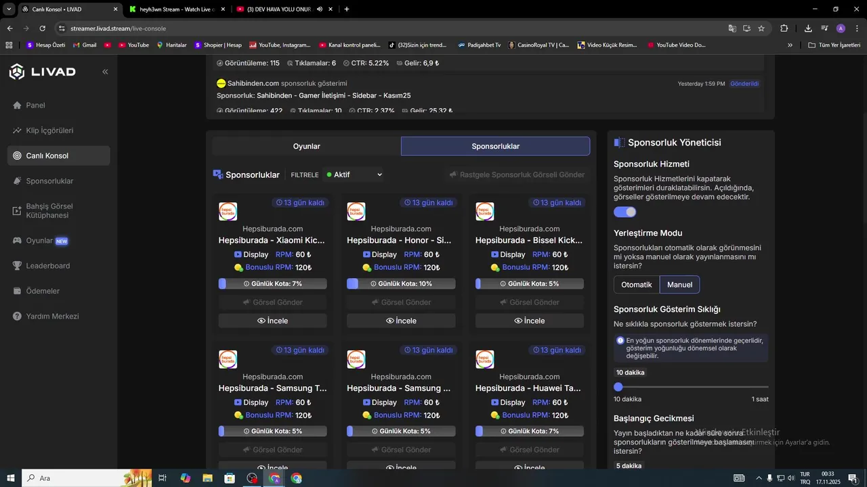Click İncele on the Bissel Hepsiburada card
Screen dimensions: 867x487
point(530,321)
